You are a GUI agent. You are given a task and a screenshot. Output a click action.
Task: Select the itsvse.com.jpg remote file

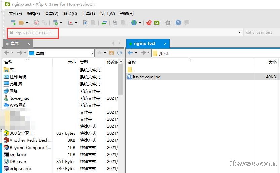[147, 77]
